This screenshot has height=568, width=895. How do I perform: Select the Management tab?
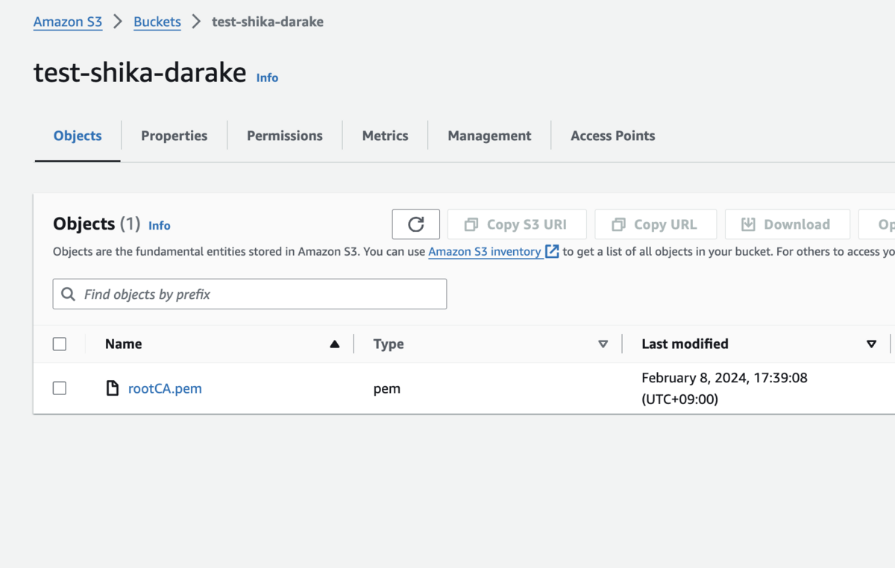pos(489,136)
